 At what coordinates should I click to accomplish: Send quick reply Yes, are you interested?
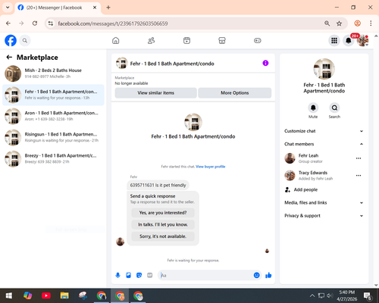coord(163,213)
